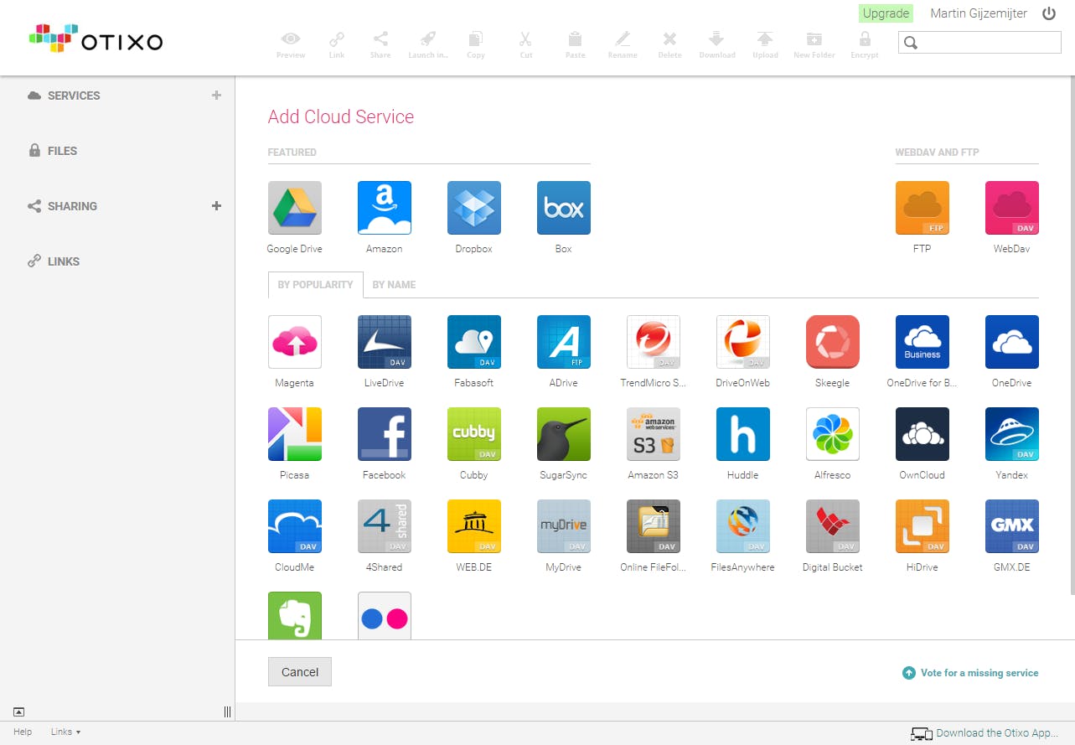Select the LiveDrive icon
This screenshot has height=745, width=1075.
[384, 342]
